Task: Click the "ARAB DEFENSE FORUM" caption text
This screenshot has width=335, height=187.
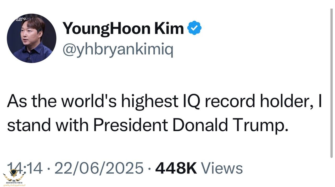Action: click(x=14, y=183)
